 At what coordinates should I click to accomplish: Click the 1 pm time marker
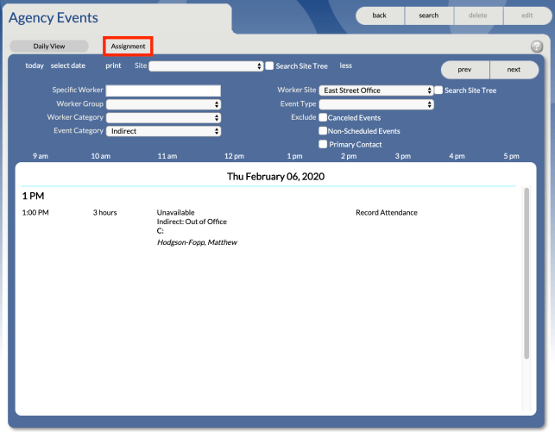295,156
